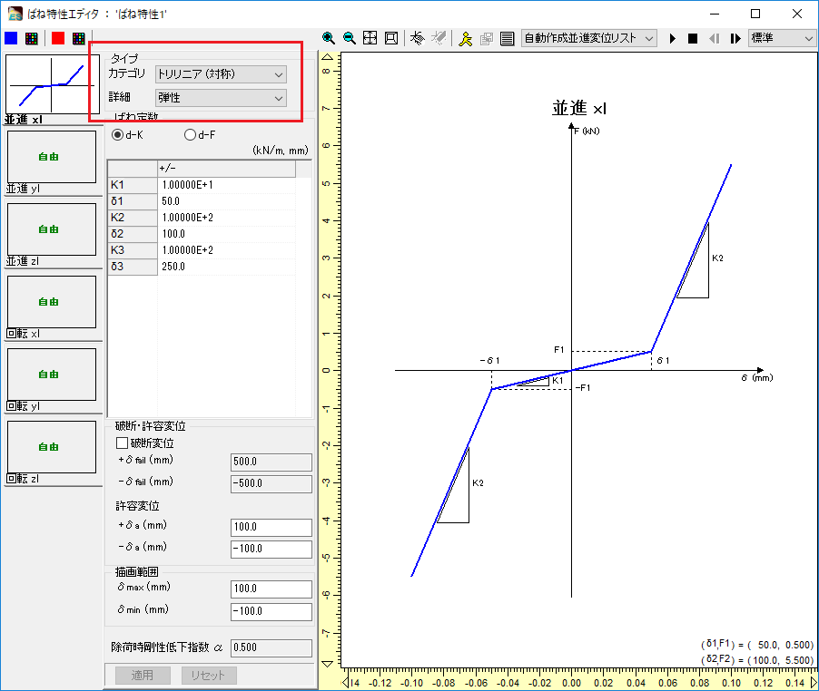Click the red color square icon
The image size is (819, 691).
pyautogui.click(x=58, y=38)
